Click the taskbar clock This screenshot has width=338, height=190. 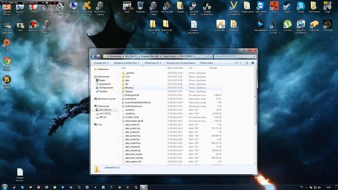tap(329, 187)
